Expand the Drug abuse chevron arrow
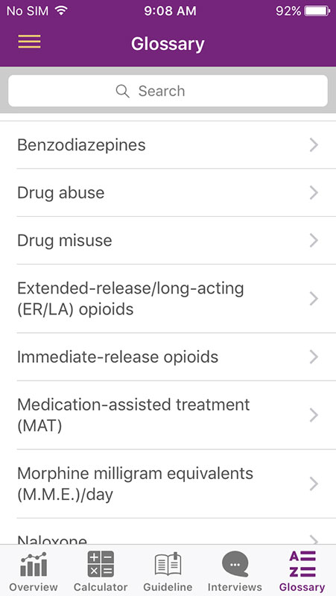Image resolution: width=336 pixels, height=596 pixels. [314, 193]
